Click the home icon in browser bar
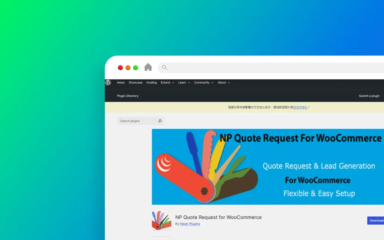 click(x=148, y=67)
